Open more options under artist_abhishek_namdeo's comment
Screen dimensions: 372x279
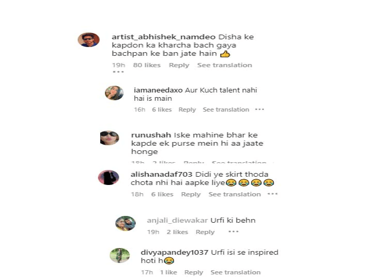point(118,72)
